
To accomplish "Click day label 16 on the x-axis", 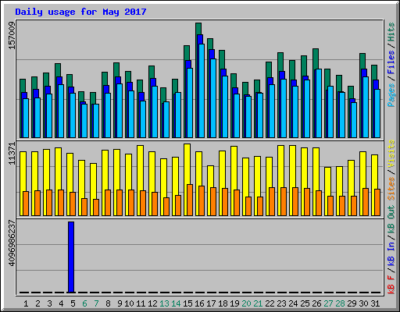I will (x=199, y=303).
